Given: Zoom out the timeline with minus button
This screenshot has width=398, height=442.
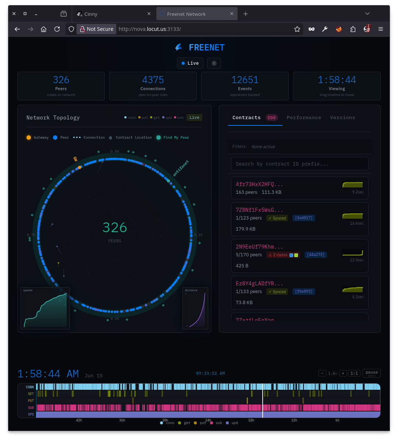Looking at the screenshot, I should [x=322, y=373].
